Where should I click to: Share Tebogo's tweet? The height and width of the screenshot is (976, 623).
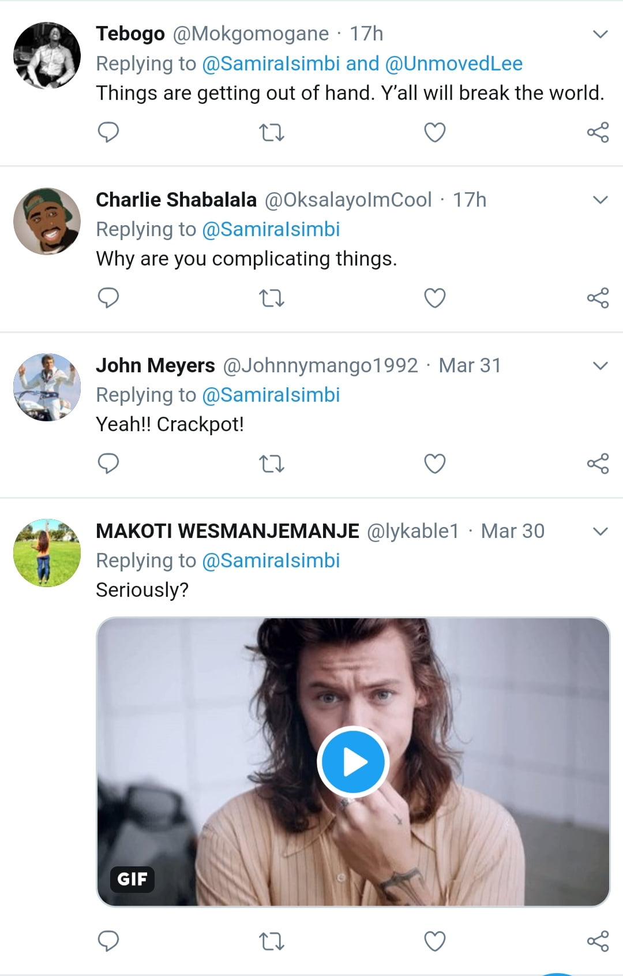tap(598, 133)
